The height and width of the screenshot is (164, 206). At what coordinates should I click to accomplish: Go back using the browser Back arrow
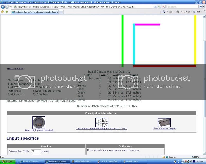tap(3, 7)
